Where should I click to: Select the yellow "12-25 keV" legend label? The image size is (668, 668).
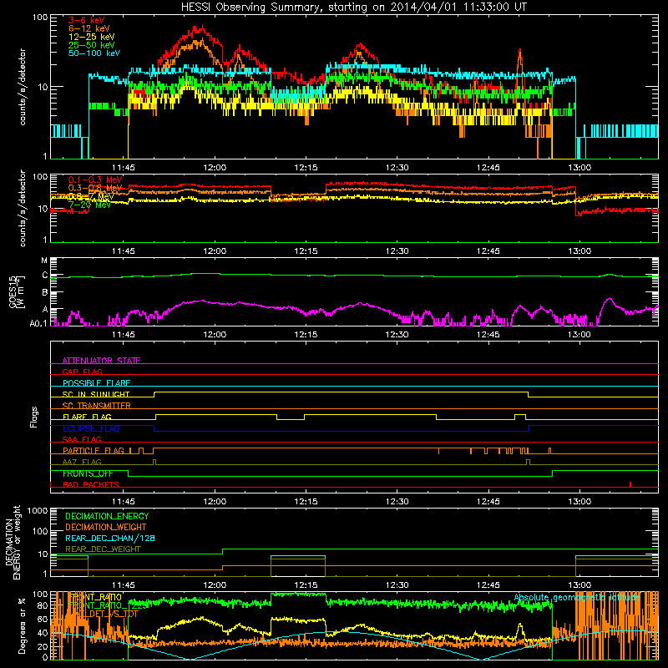[92, 37]
